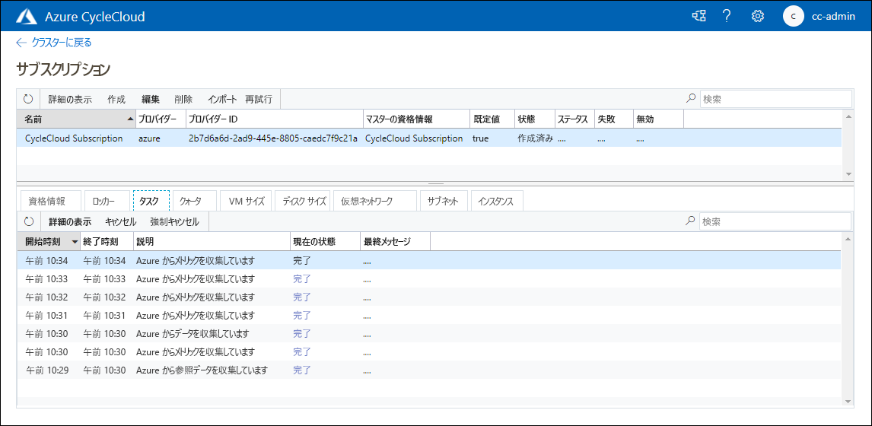The image size is (872, 426).
Task: Open the VM サイズ tab
Action: (x=246, y=202)
